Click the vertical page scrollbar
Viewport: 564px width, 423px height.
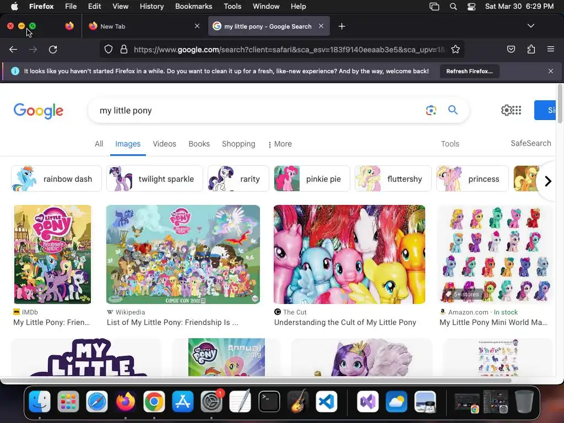click(x=560, y=104)
